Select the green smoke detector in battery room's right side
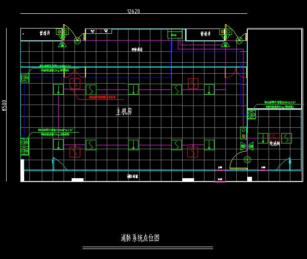The height and width of the screenshot is (259, 307). click(x=287, y=138)
